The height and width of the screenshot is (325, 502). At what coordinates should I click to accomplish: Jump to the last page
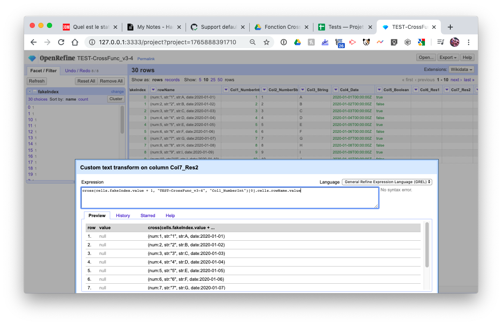click(x=469, y=80)
